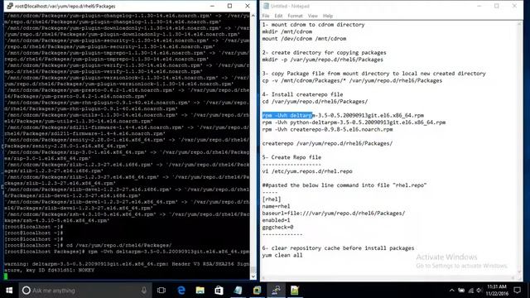530x298 pixels.
Task: Click the '6- clear repository cache' heading line
Action: (x=338, y=248)
